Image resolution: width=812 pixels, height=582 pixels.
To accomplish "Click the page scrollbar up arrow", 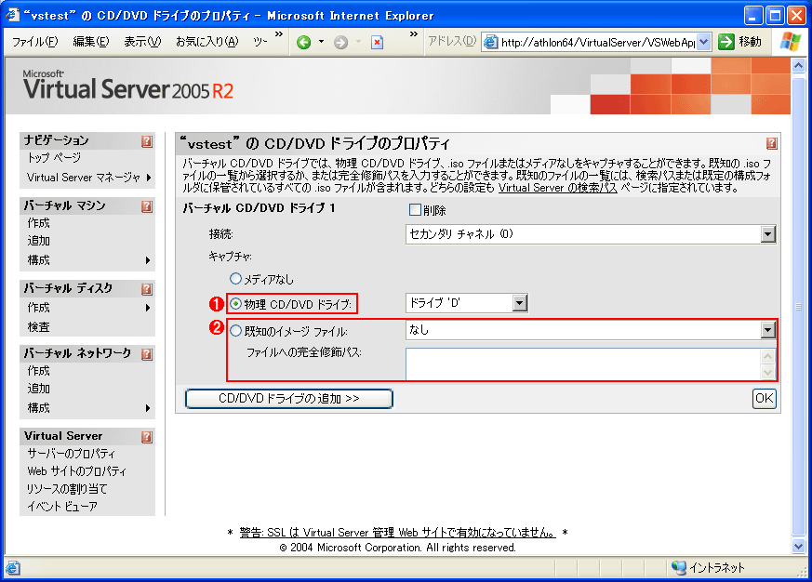I will pyautogui.click(x=799, y=65).
